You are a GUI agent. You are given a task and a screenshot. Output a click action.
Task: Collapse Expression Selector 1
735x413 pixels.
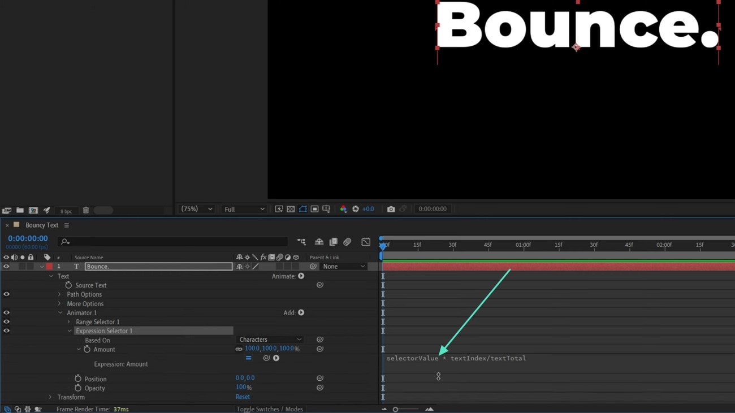[70, 331]
